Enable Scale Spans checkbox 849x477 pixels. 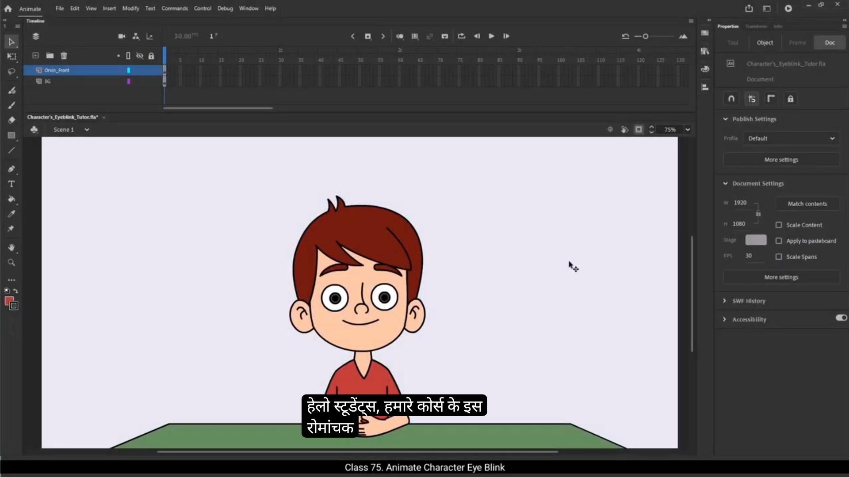[779, 257]
